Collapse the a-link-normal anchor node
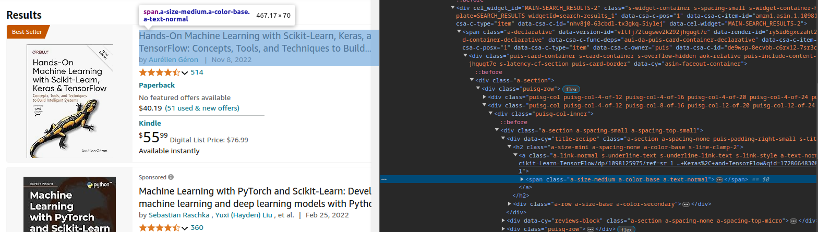 point(516,155)
